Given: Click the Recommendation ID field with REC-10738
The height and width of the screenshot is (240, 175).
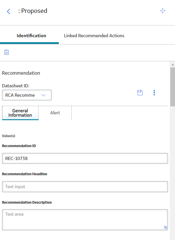Looking at the screenshot, I should coord(85,159).
